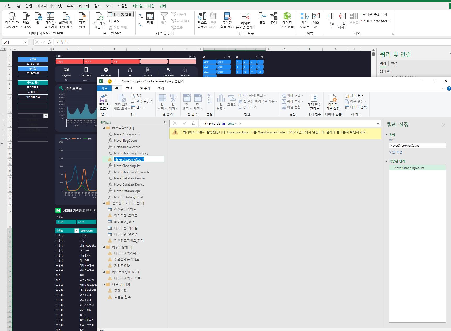Switch to the 변환 tab in Power Query

pos(129,88)
